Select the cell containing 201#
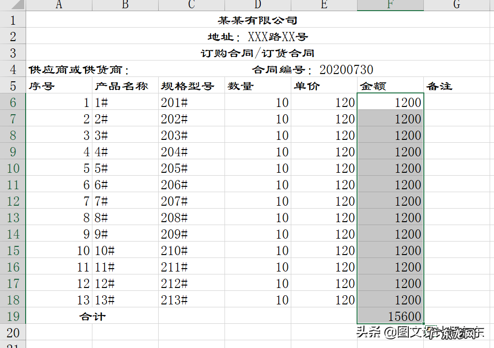The image size is (494, 348). 191,103
